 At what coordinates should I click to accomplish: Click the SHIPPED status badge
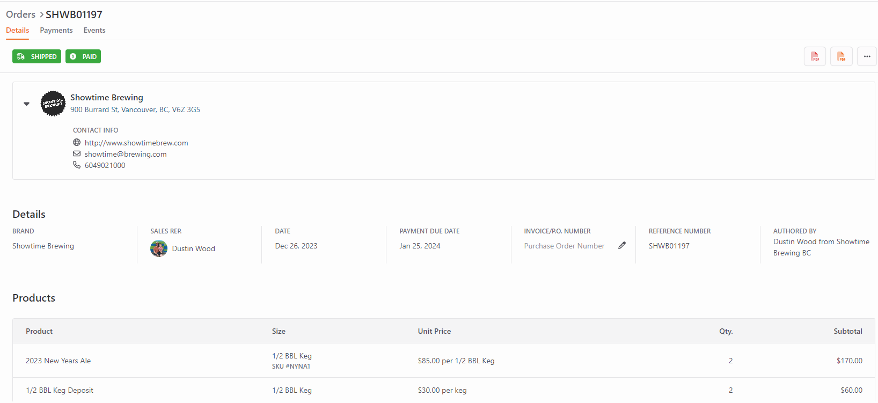click(36, 56)
